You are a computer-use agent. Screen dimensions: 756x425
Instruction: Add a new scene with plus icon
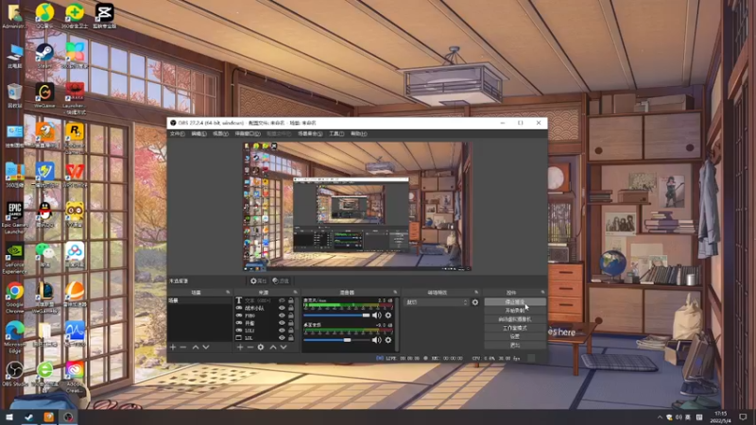coord(173,347)
